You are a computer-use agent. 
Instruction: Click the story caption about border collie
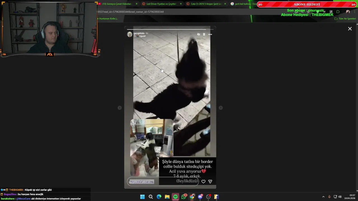[187, 171]
